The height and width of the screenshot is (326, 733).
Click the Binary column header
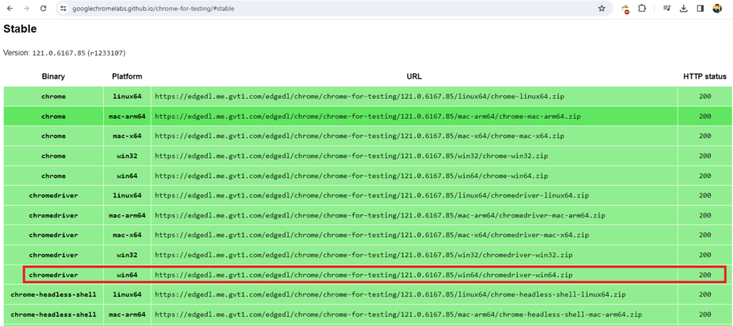[53, 76]
